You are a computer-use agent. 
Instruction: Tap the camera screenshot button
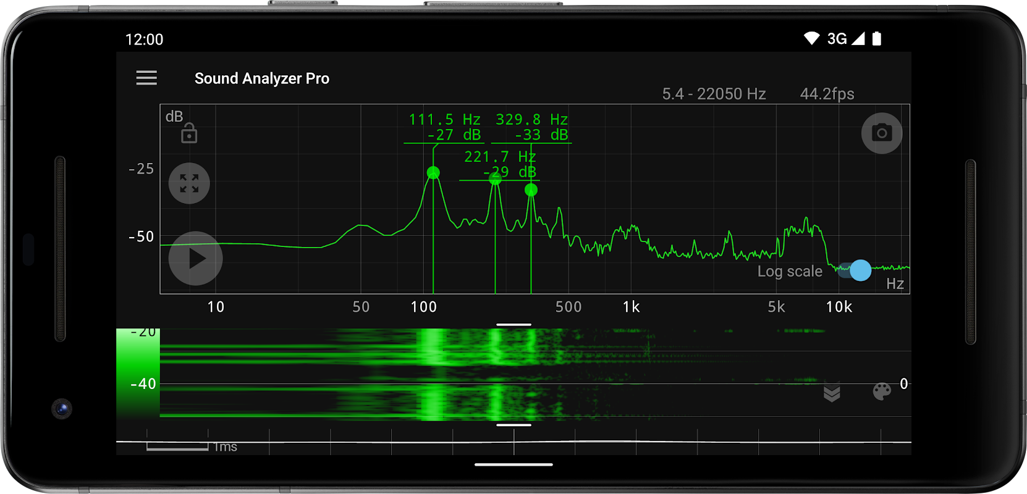click(881, 133)
